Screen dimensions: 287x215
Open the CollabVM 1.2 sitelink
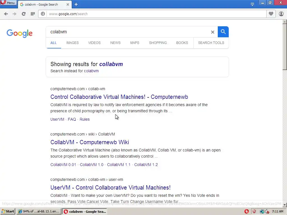click(x=146, y=165)
